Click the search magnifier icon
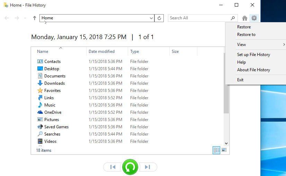The height and width of the screenshot is (176, 286). tap(233, 18)
